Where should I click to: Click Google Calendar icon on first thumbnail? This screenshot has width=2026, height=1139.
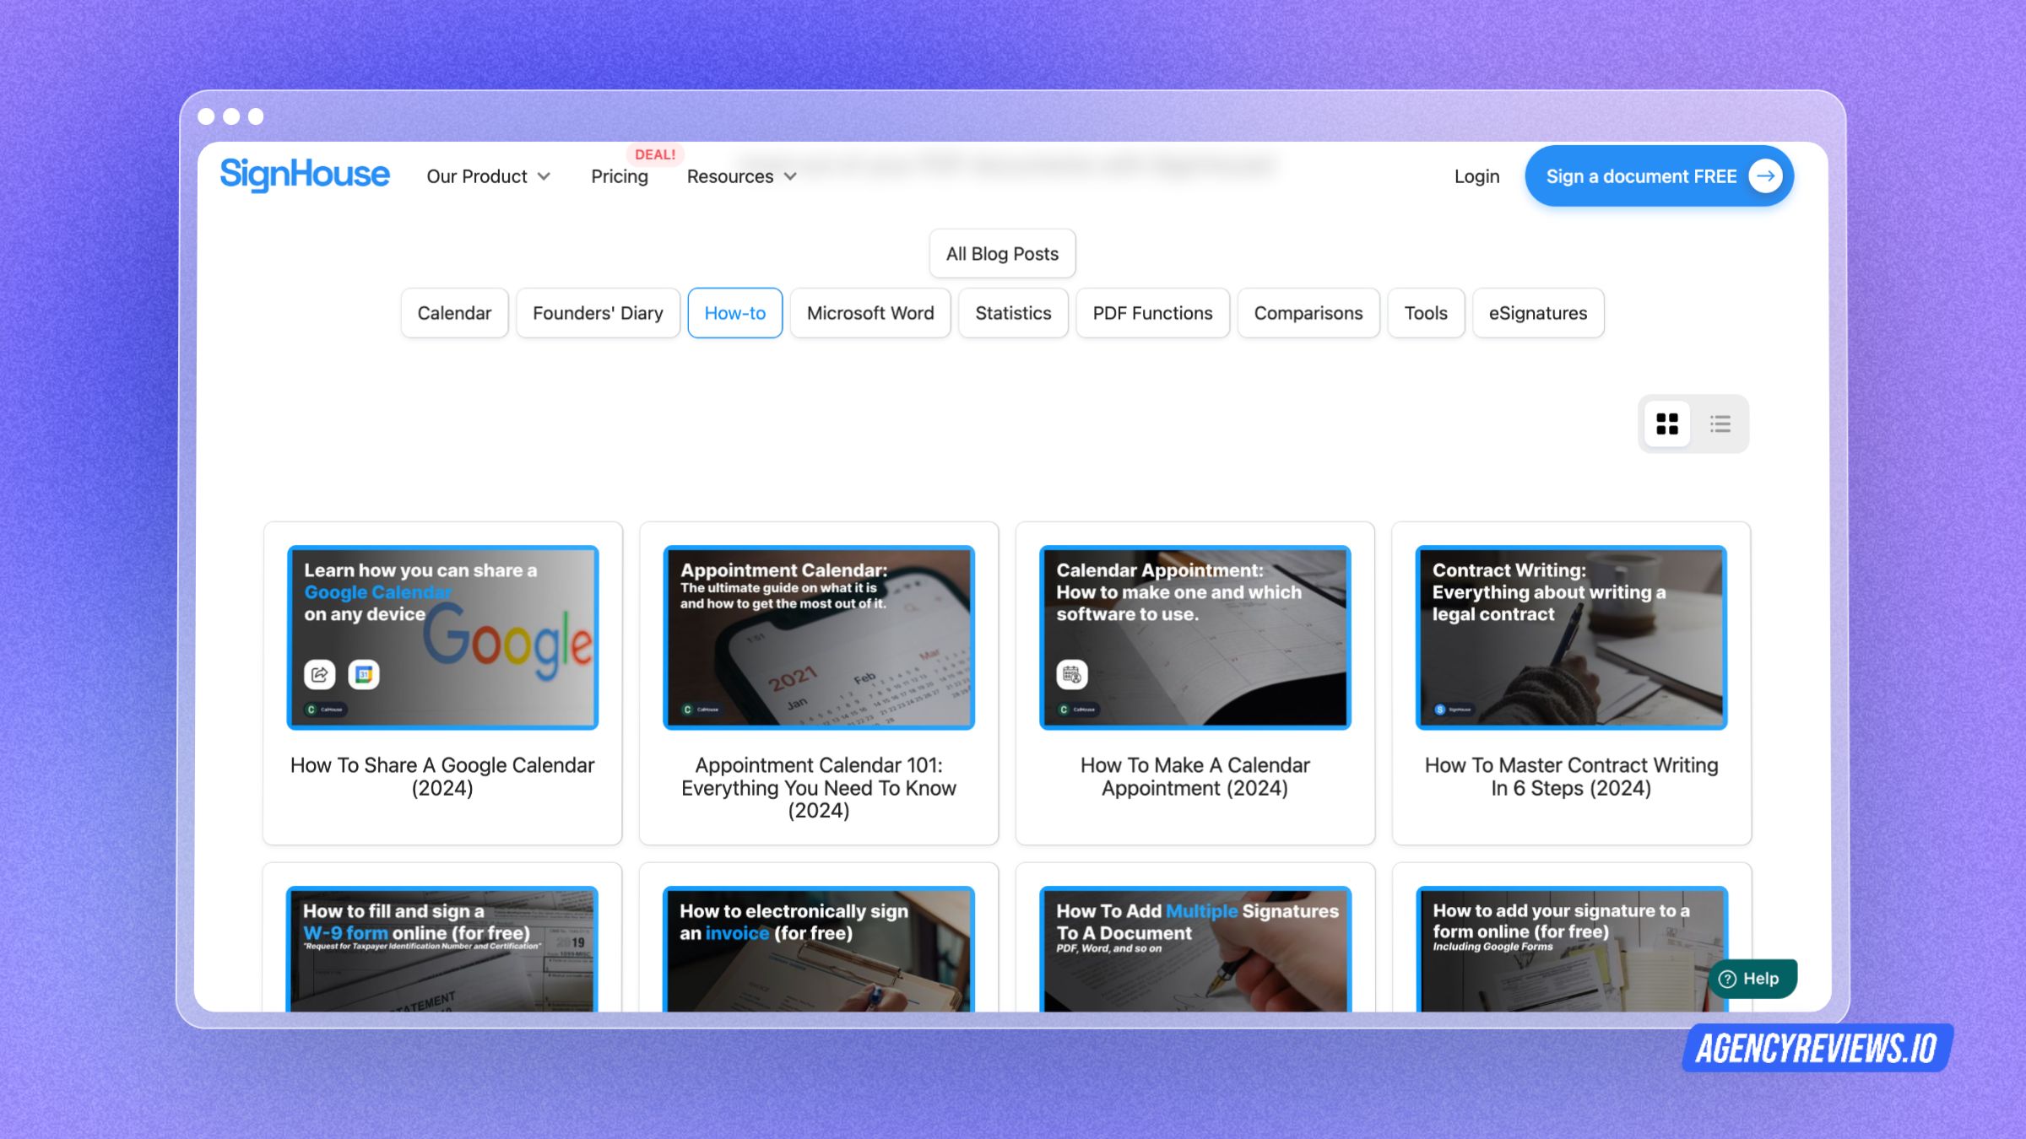tap(364, 674)
